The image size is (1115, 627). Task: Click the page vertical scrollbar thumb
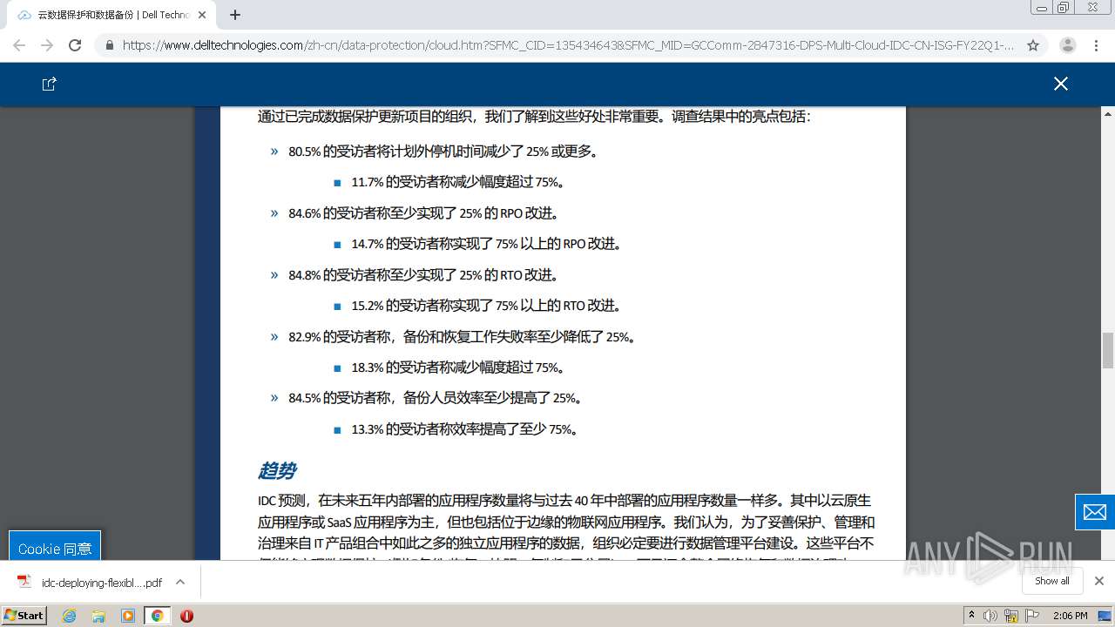1108,350
